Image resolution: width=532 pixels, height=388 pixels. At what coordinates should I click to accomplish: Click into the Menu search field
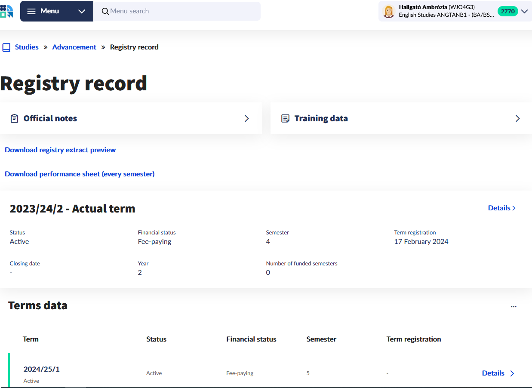181,11
